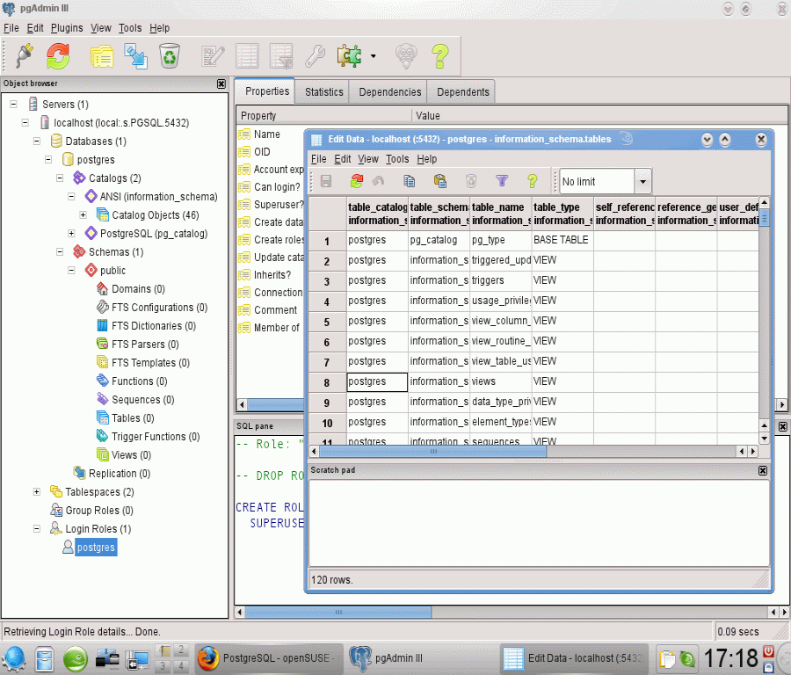Collapse the Schemas (1) node

(60, 251)
